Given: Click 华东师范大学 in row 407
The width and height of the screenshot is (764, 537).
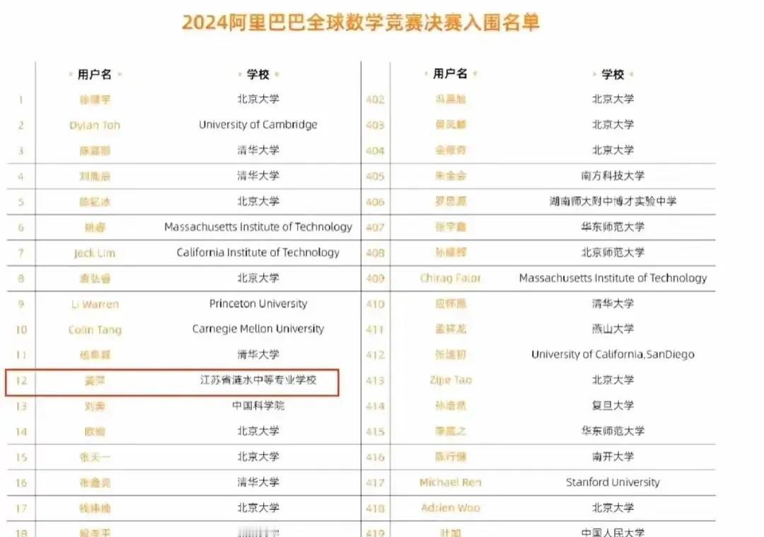Looking at the screenshot, I should (x=613, y=227).
